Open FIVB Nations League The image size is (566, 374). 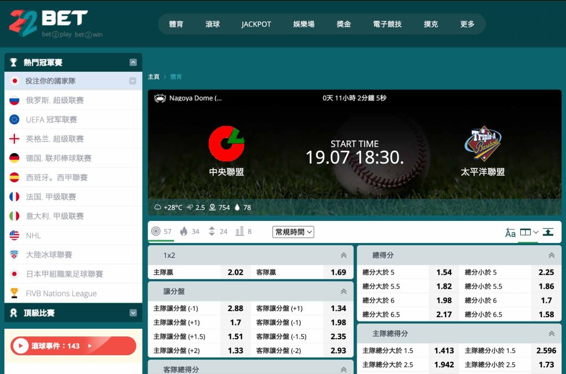[61, 293]
